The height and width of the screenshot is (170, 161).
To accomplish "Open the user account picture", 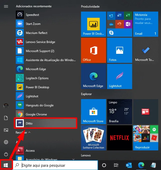I will (x=6, y=106).
